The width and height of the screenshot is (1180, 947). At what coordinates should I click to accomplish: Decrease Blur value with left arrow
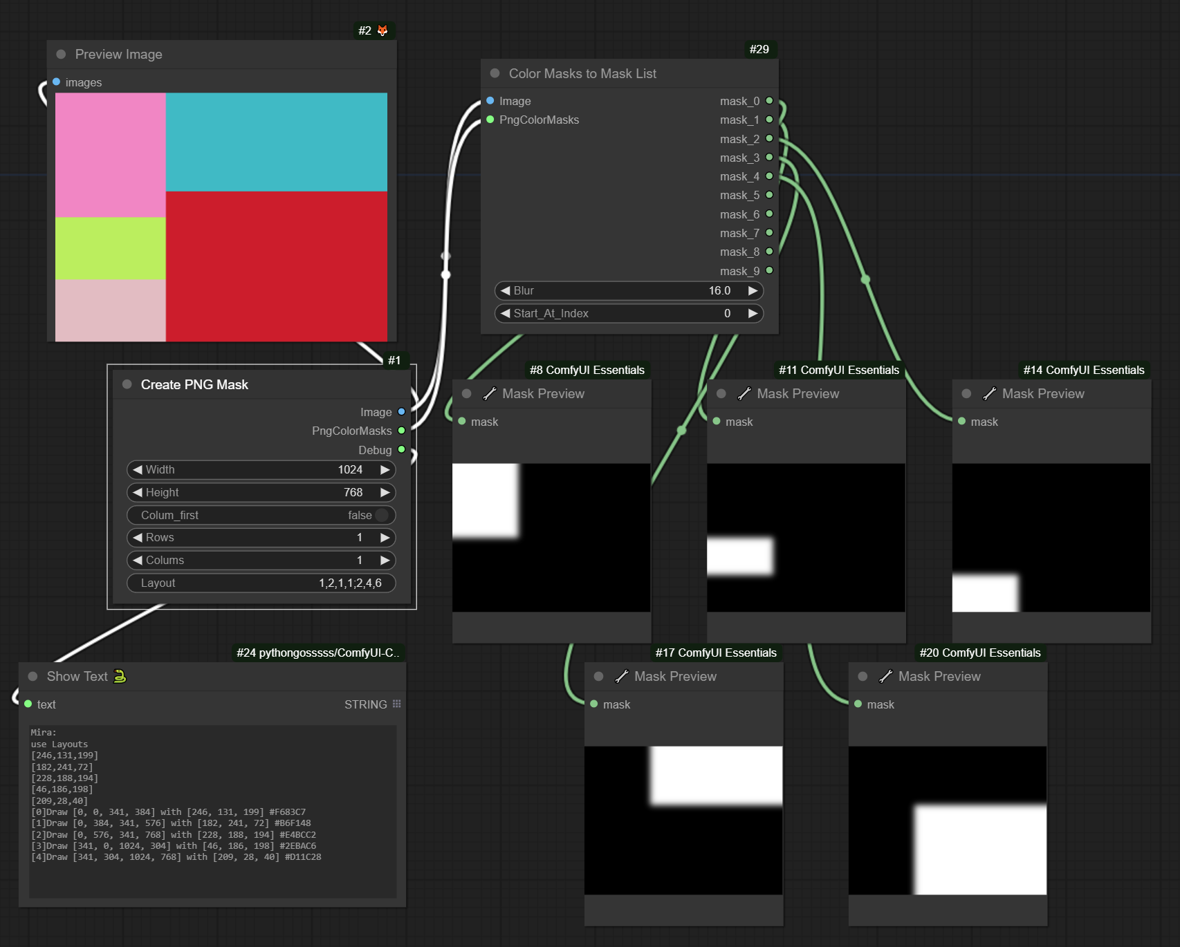pos(506,290)
